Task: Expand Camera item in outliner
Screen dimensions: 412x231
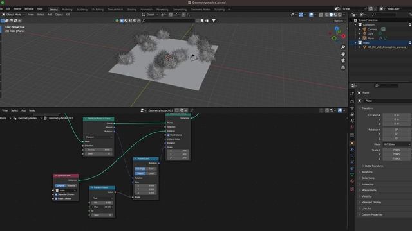Action: (360, 30)
